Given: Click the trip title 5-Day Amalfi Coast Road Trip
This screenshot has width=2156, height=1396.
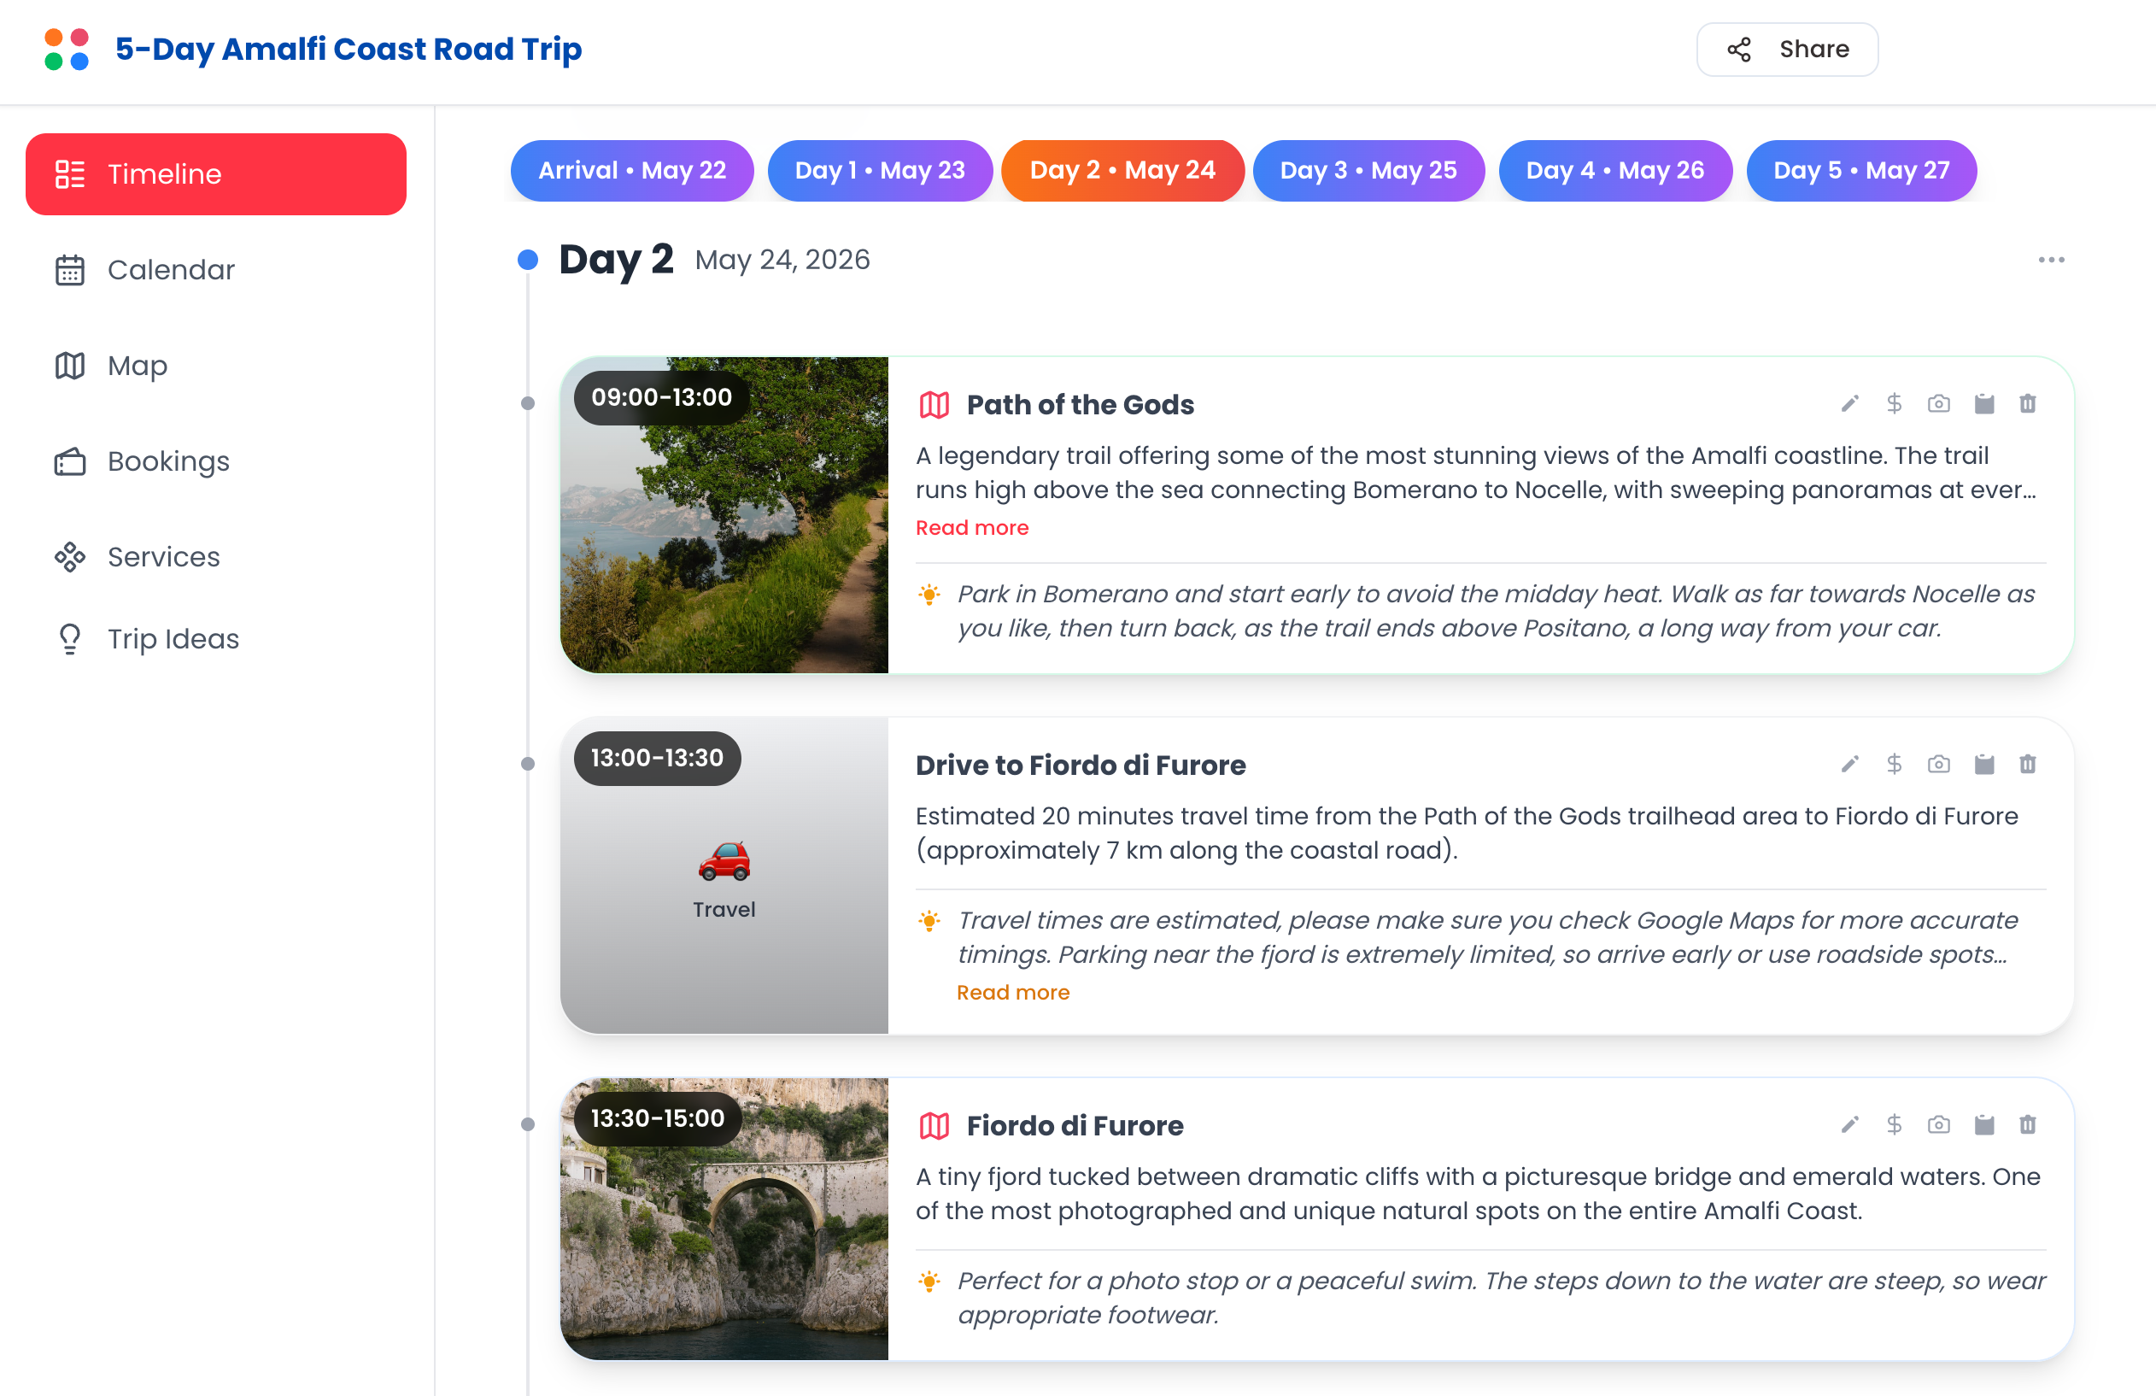Looking at the screenshot, I should pyautogui.click(x=348, y=49).
